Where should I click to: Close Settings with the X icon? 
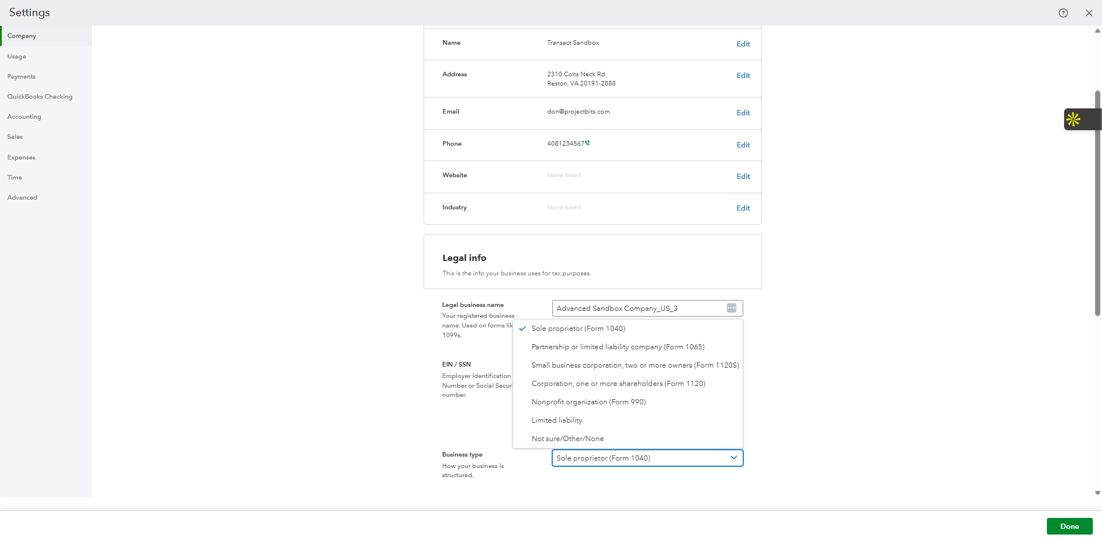1089,13
